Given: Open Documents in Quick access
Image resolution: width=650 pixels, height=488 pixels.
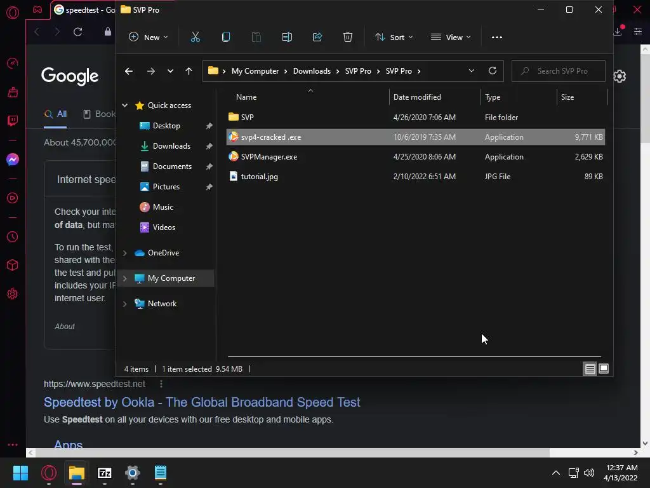Looking at the screenshot, I should (x=172, y=166).
